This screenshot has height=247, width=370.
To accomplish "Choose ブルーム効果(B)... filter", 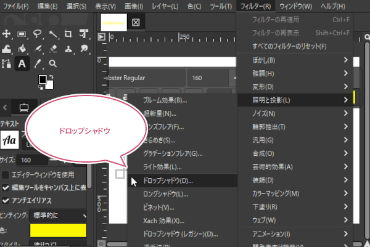I will point(183,100).
